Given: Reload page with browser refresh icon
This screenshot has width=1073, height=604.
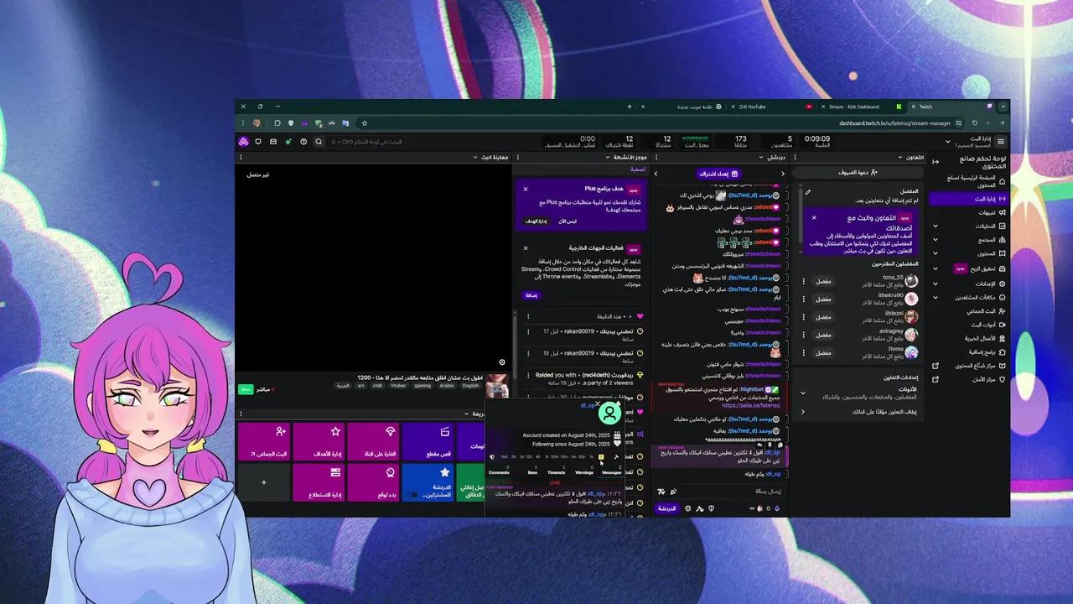Looking at the screenshot, I should coord(974,123).
